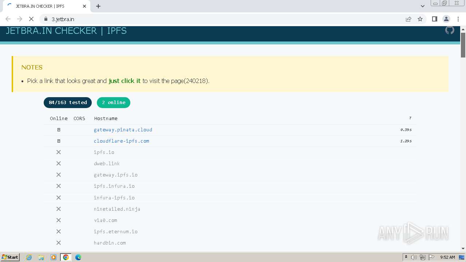Select the dweb.link hostname text
This screenshot has width=466, height=262.
click(107, 163)
